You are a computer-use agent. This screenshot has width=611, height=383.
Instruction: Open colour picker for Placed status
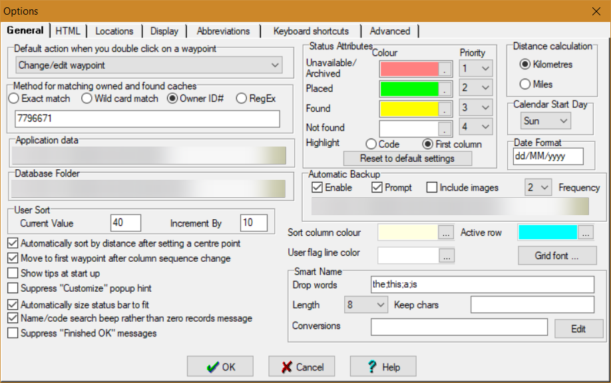coord(445,89)
